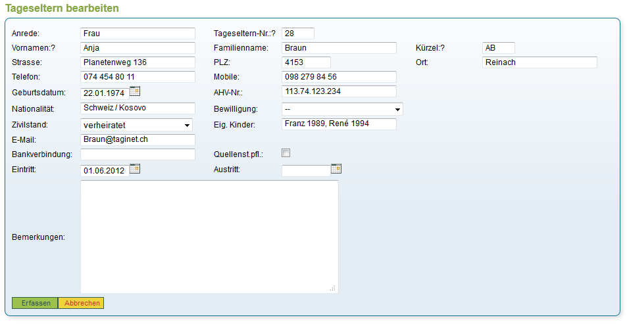
Task: Open the Austritt calendar picker icon
Action: tap(336, 169)
